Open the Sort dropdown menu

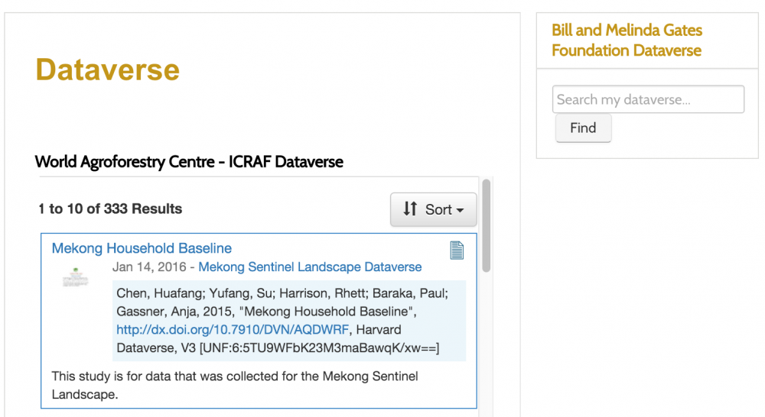pos(433,209)
